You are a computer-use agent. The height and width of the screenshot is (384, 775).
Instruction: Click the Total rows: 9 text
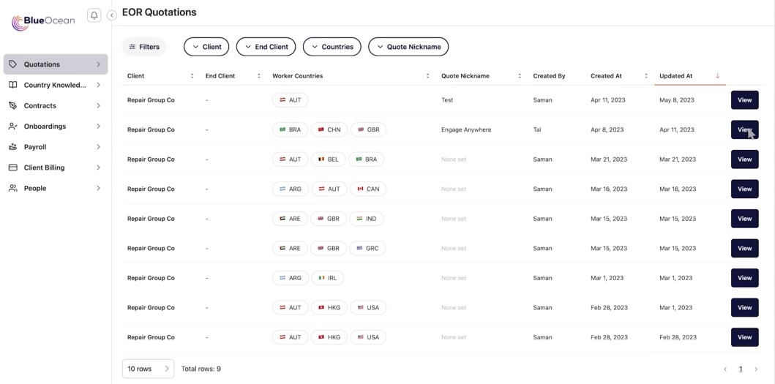[x=201, y=369]
